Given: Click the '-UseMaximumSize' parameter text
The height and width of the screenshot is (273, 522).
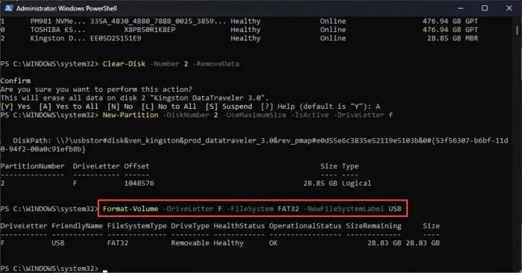Looking at the screenshot, I should (254, 115).
